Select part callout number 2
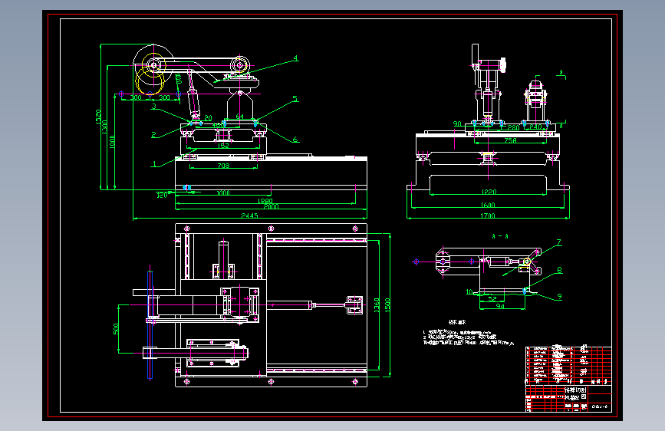 coord(153,134)
